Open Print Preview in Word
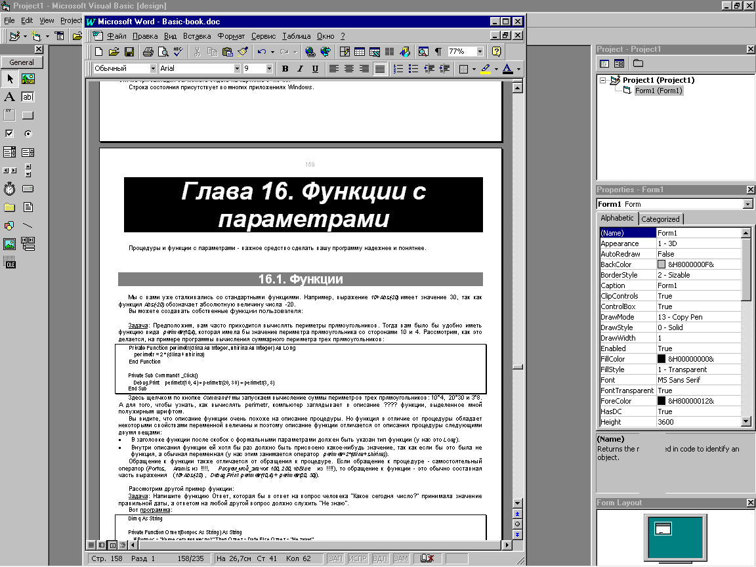 (163, 52)
